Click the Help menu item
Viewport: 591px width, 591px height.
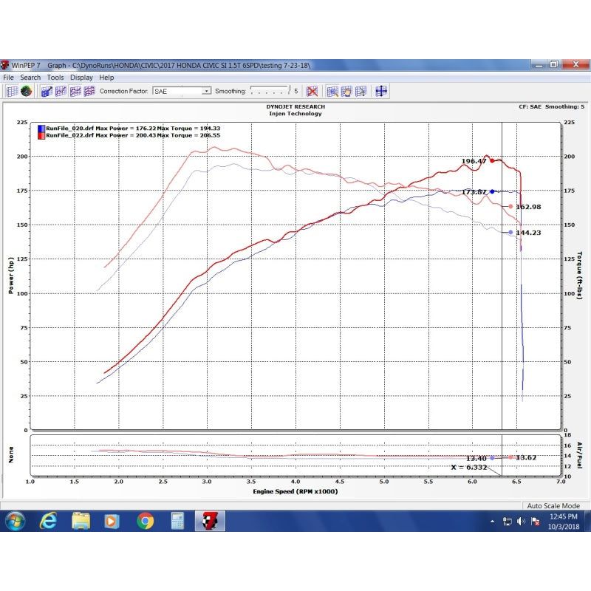pos(106,77)
